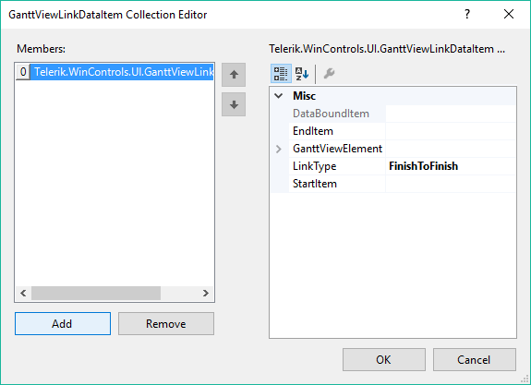
Task: Sort properties alphabetically
Action: tap(301, 74)
